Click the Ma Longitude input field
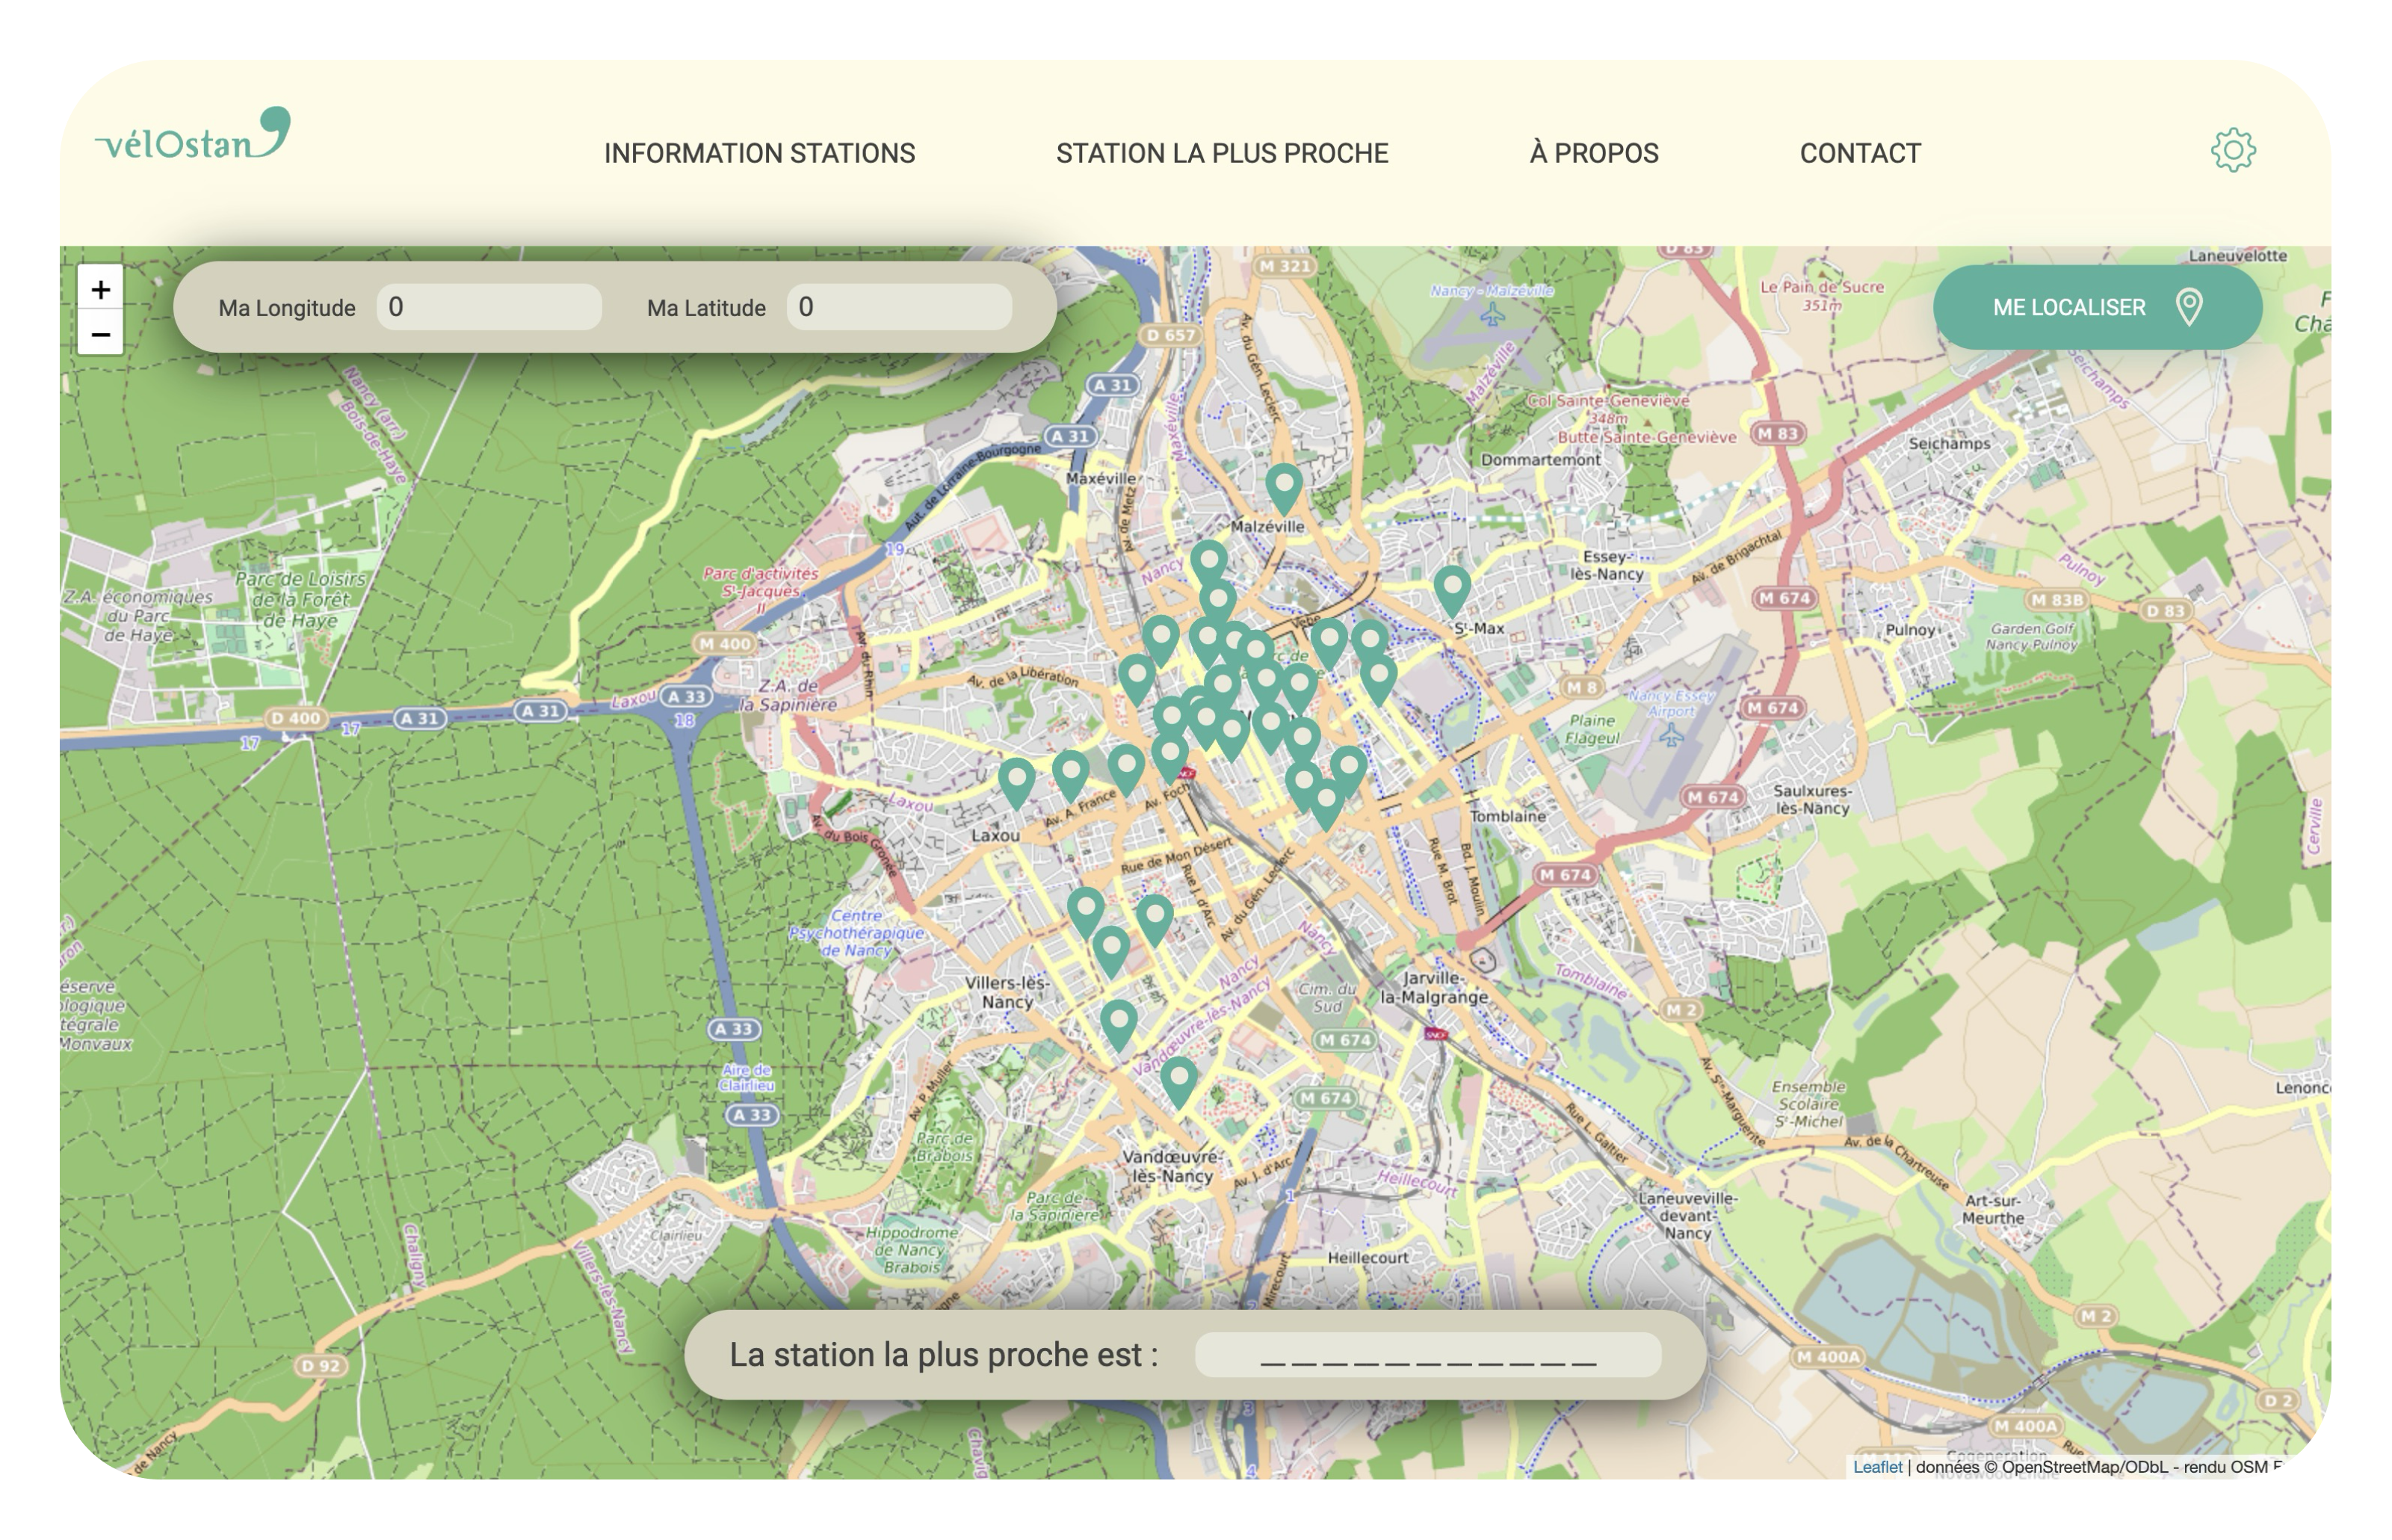The image size is (2392, 1540). coord(489,307)
